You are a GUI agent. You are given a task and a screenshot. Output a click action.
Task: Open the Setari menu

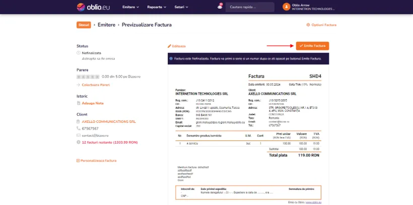click(181, 7)
